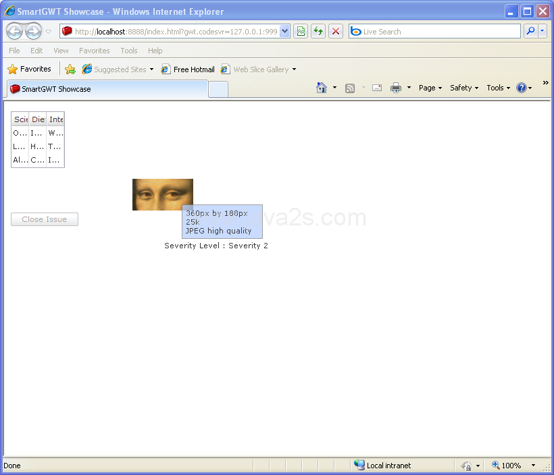
Task: Add to Favorites bar star icon
Action: click(x=70, y=69)
